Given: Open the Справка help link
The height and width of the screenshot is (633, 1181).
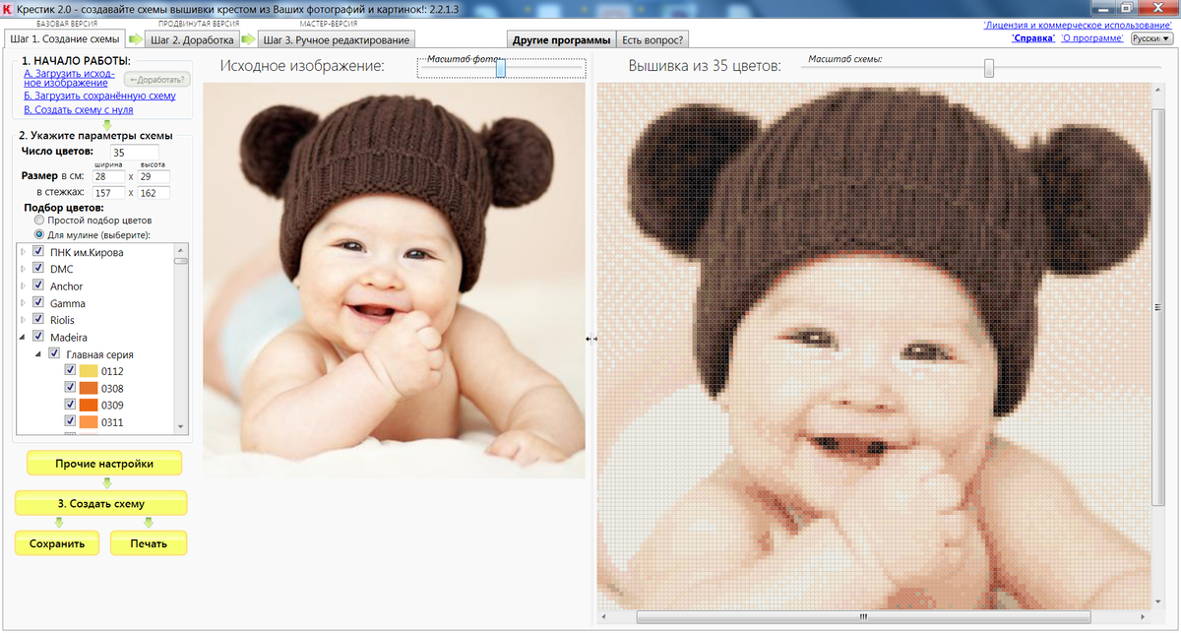Looking at the screenshot, I should pos(1033,37).
